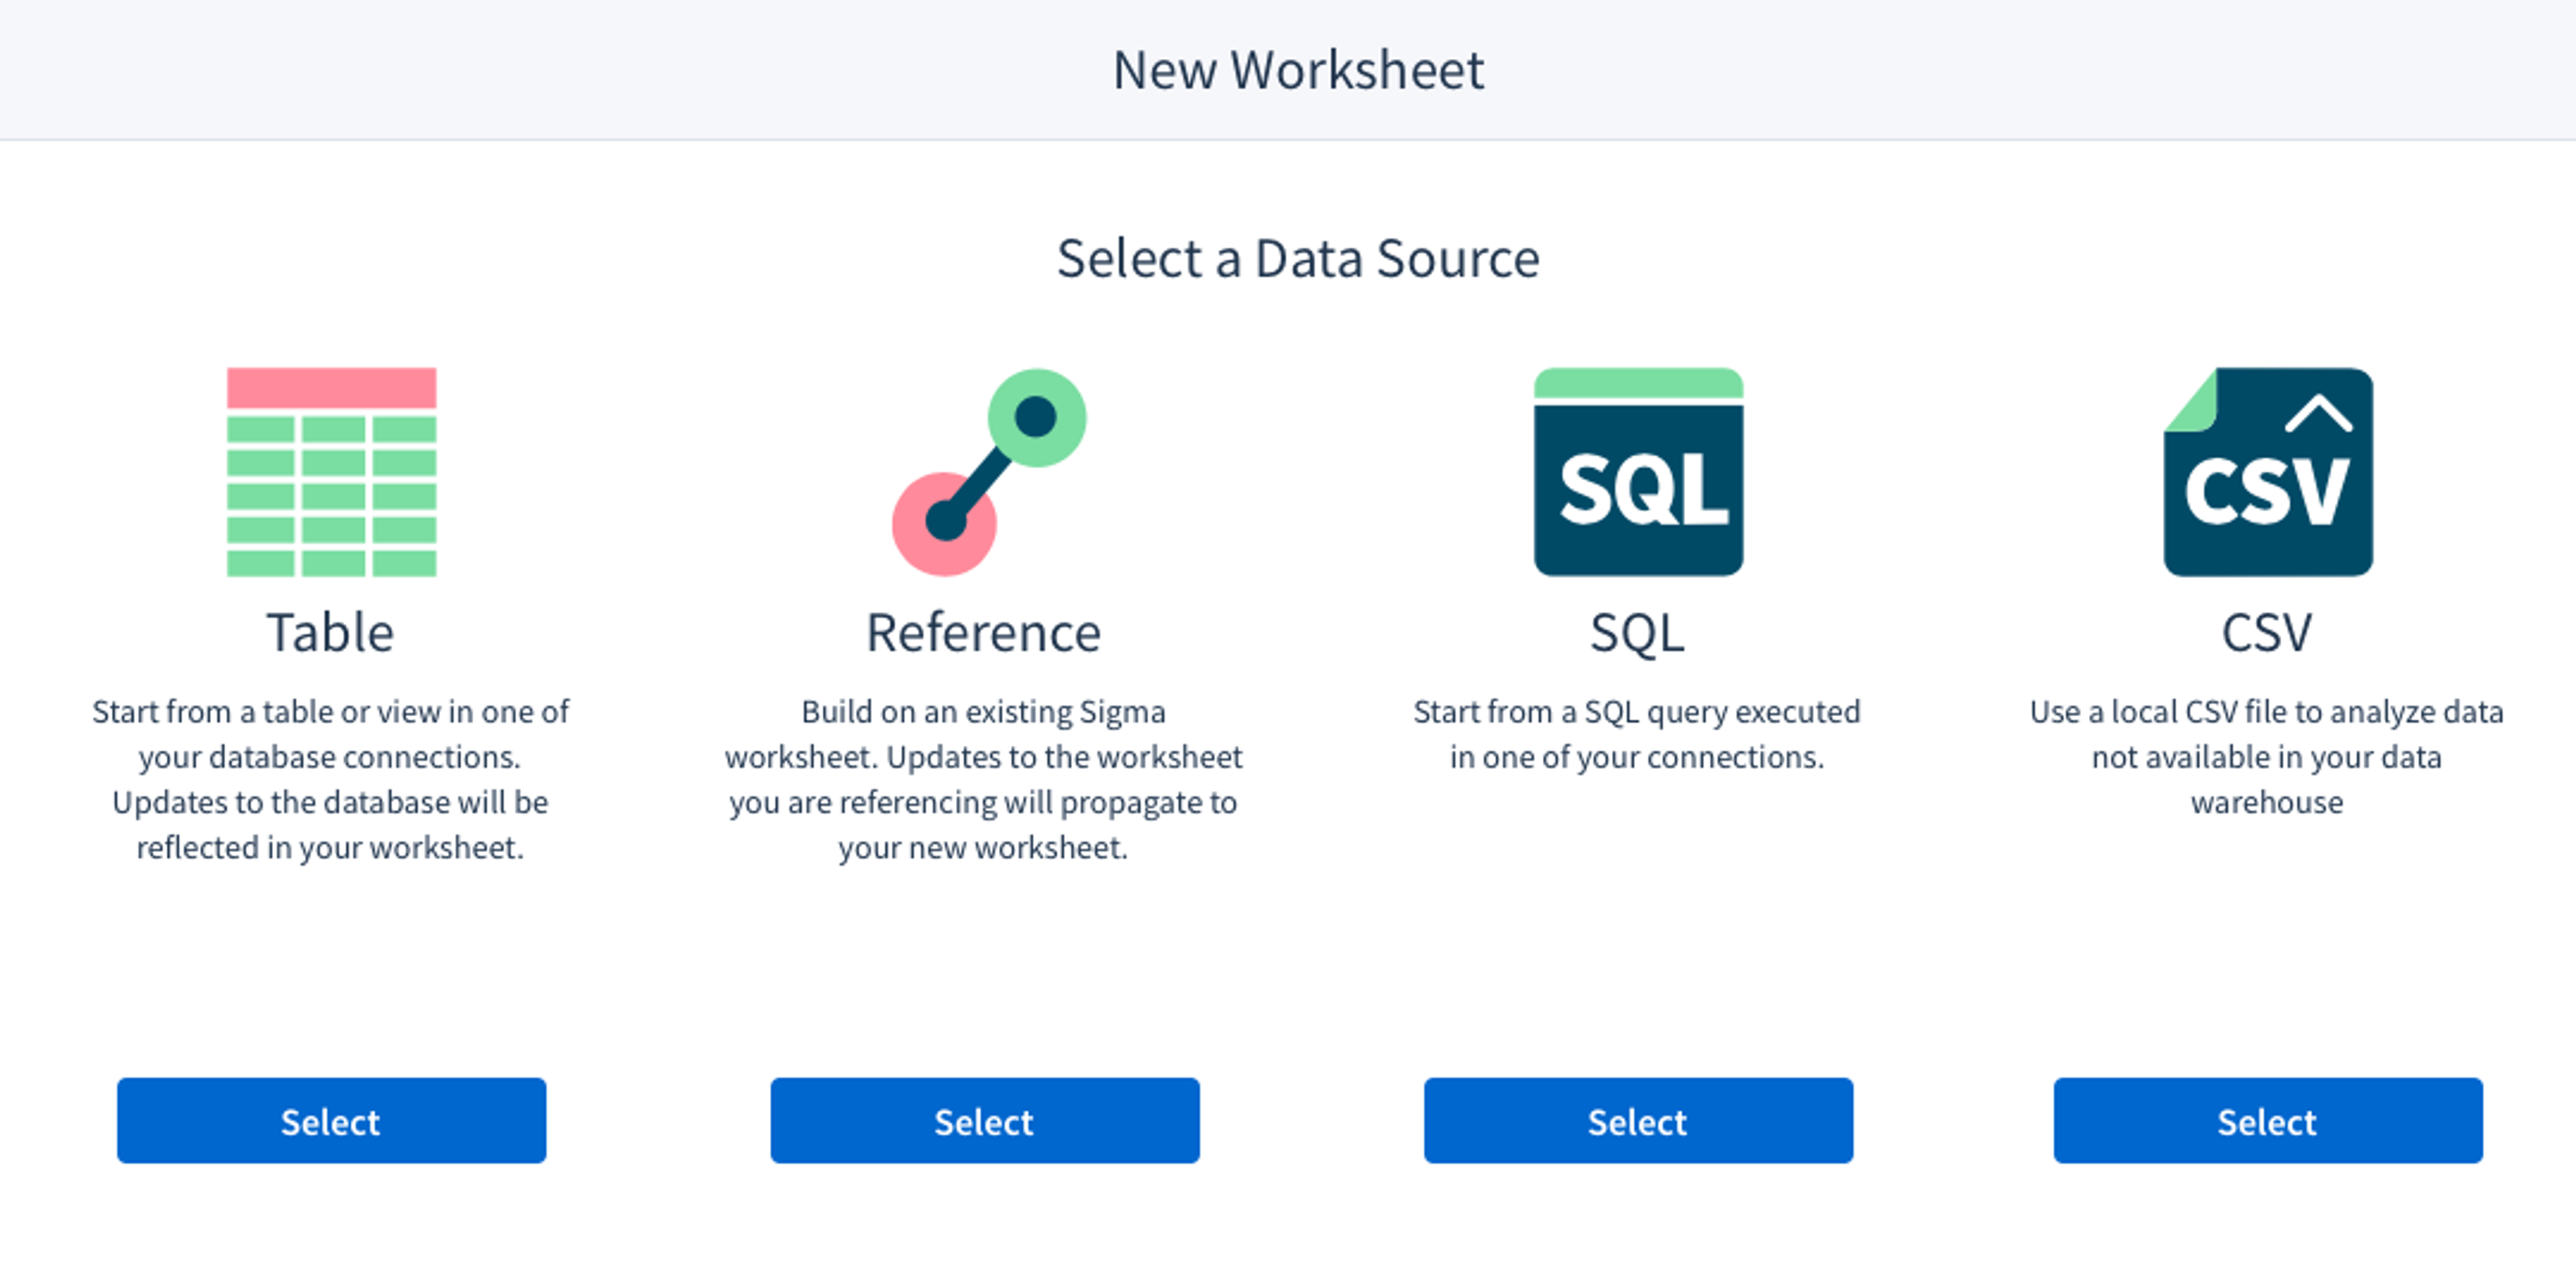Click the SQL query icon
This screenshot has height=1263, width=2576.
click(1638, 472)
